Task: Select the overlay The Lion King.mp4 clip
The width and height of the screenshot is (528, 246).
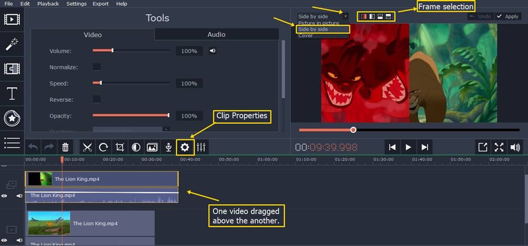Action: [x=102, y=179]
